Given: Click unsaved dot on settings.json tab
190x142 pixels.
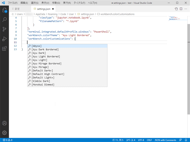Looking at the screenshot, I should (53, 9).
